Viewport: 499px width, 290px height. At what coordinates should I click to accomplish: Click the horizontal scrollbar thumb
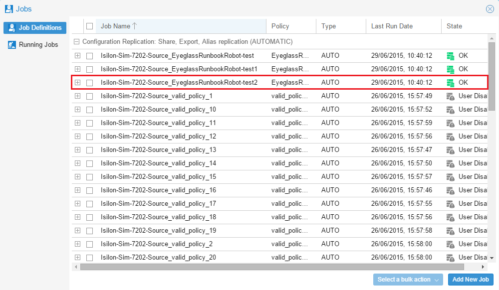[x=272, y=267]
